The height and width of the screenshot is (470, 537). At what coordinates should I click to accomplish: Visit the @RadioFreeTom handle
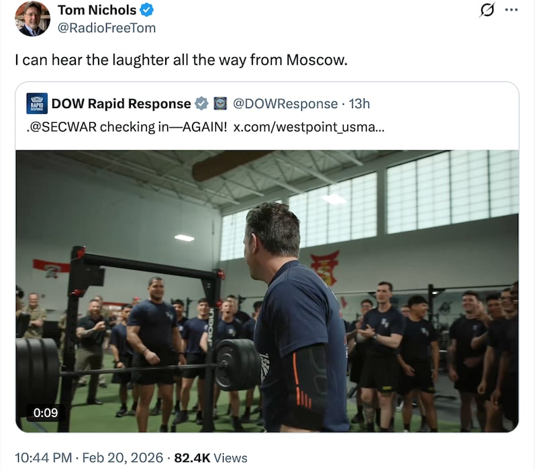(x=107, y=28)
